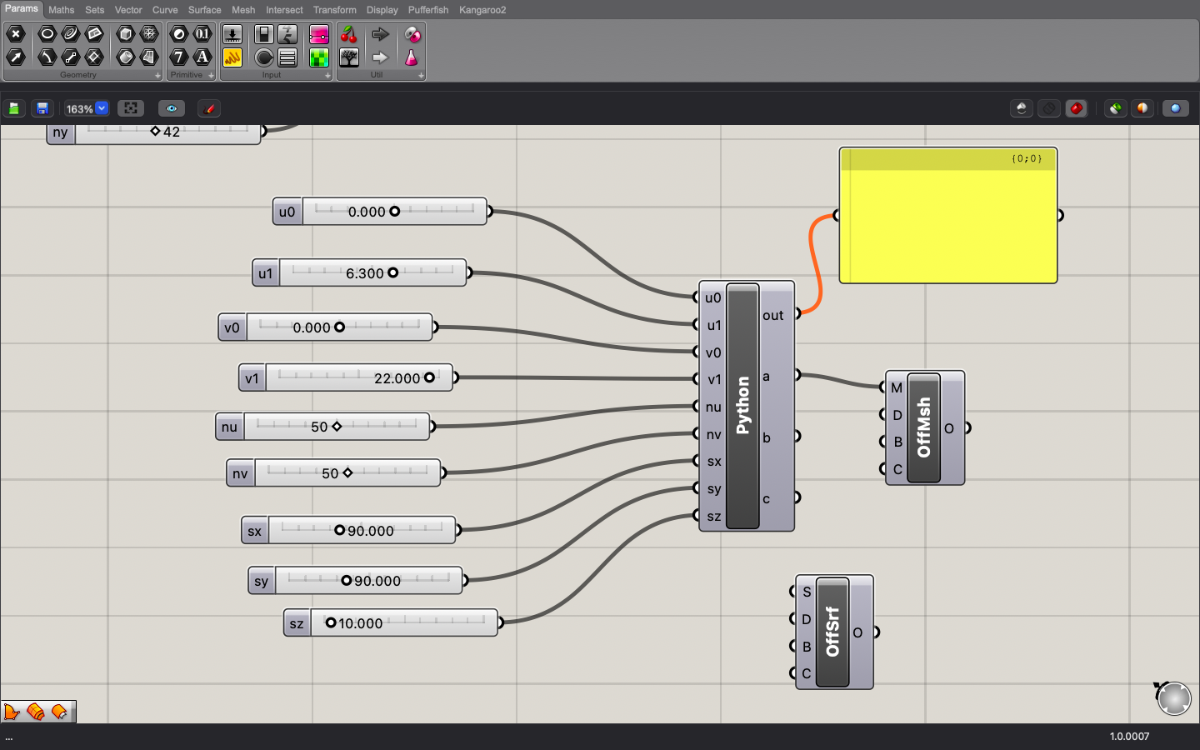
Task: Toggle the named views eye button
Action: click(172, 108)
